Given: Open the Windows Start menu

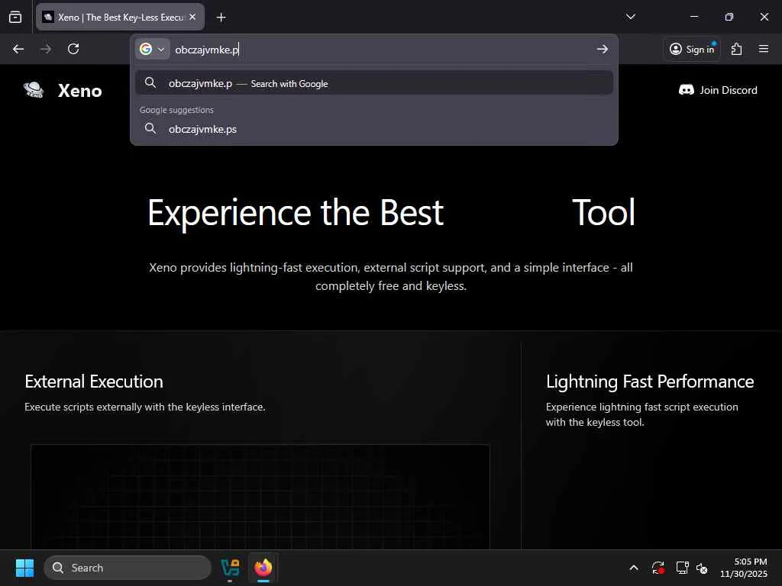Looking at the screenshot, I should pos(24,568).
